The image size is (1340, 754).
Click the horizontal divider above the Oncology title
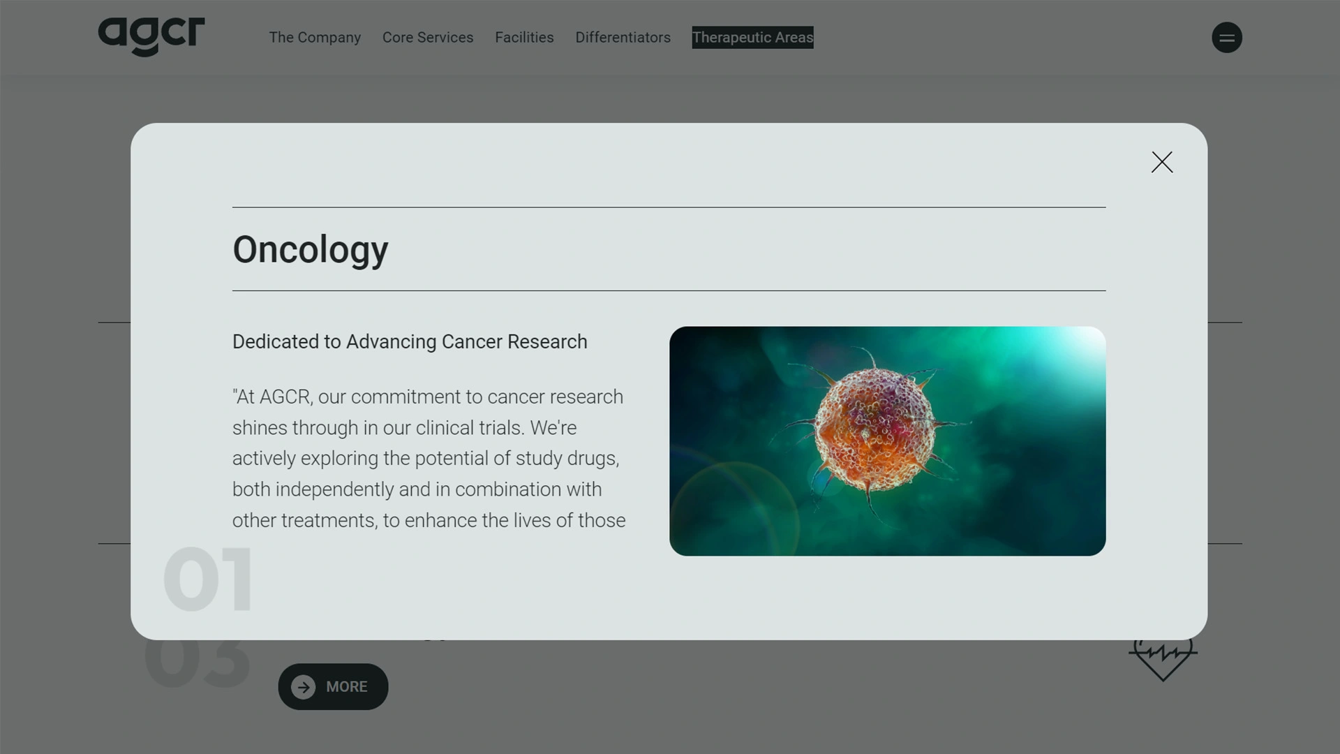click(668, 207)
